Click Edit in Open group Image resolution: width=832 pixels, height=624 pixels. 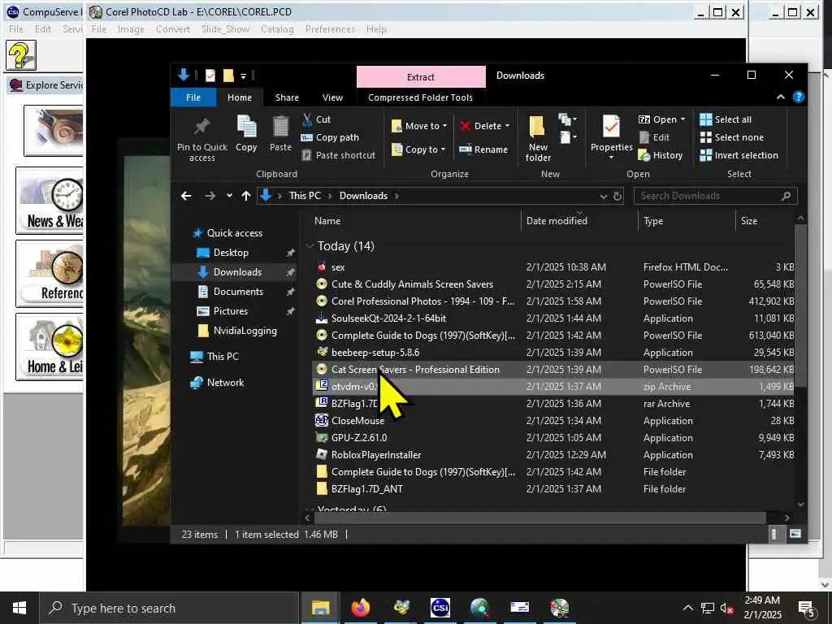[x=654, y=137]
